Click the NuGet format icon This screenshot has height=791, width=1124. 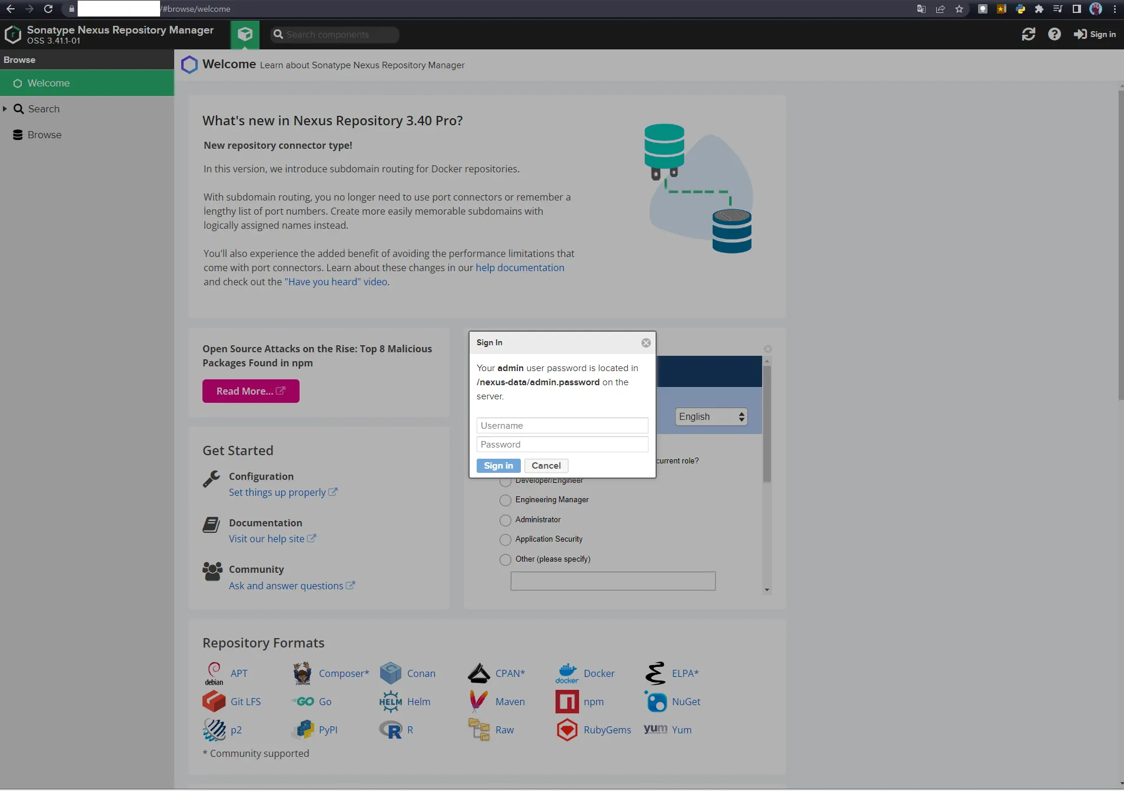[656, 702]
